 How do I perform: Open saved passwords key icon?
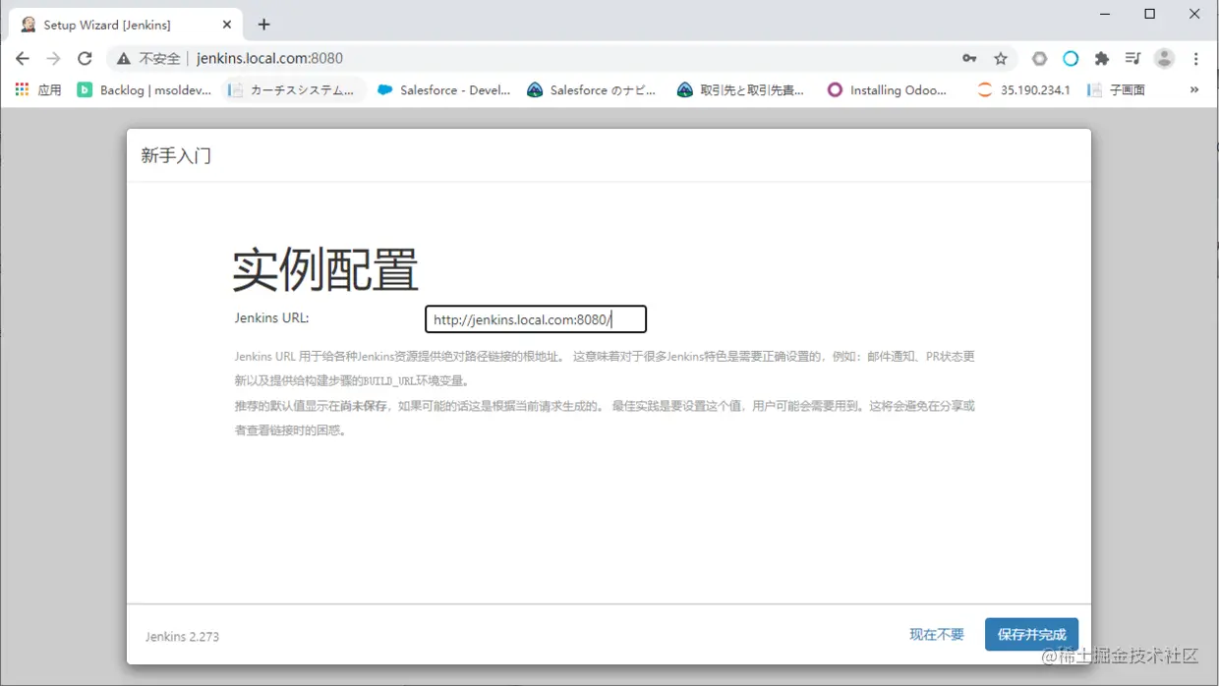969,59
